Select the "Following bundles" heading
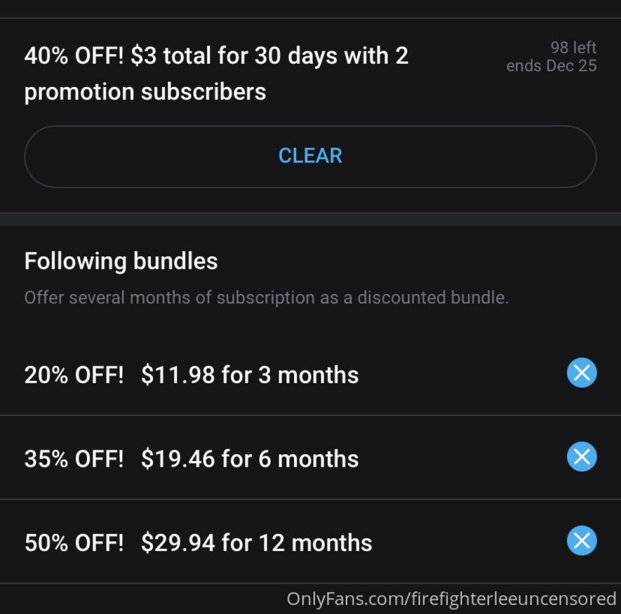 point(121,261)
